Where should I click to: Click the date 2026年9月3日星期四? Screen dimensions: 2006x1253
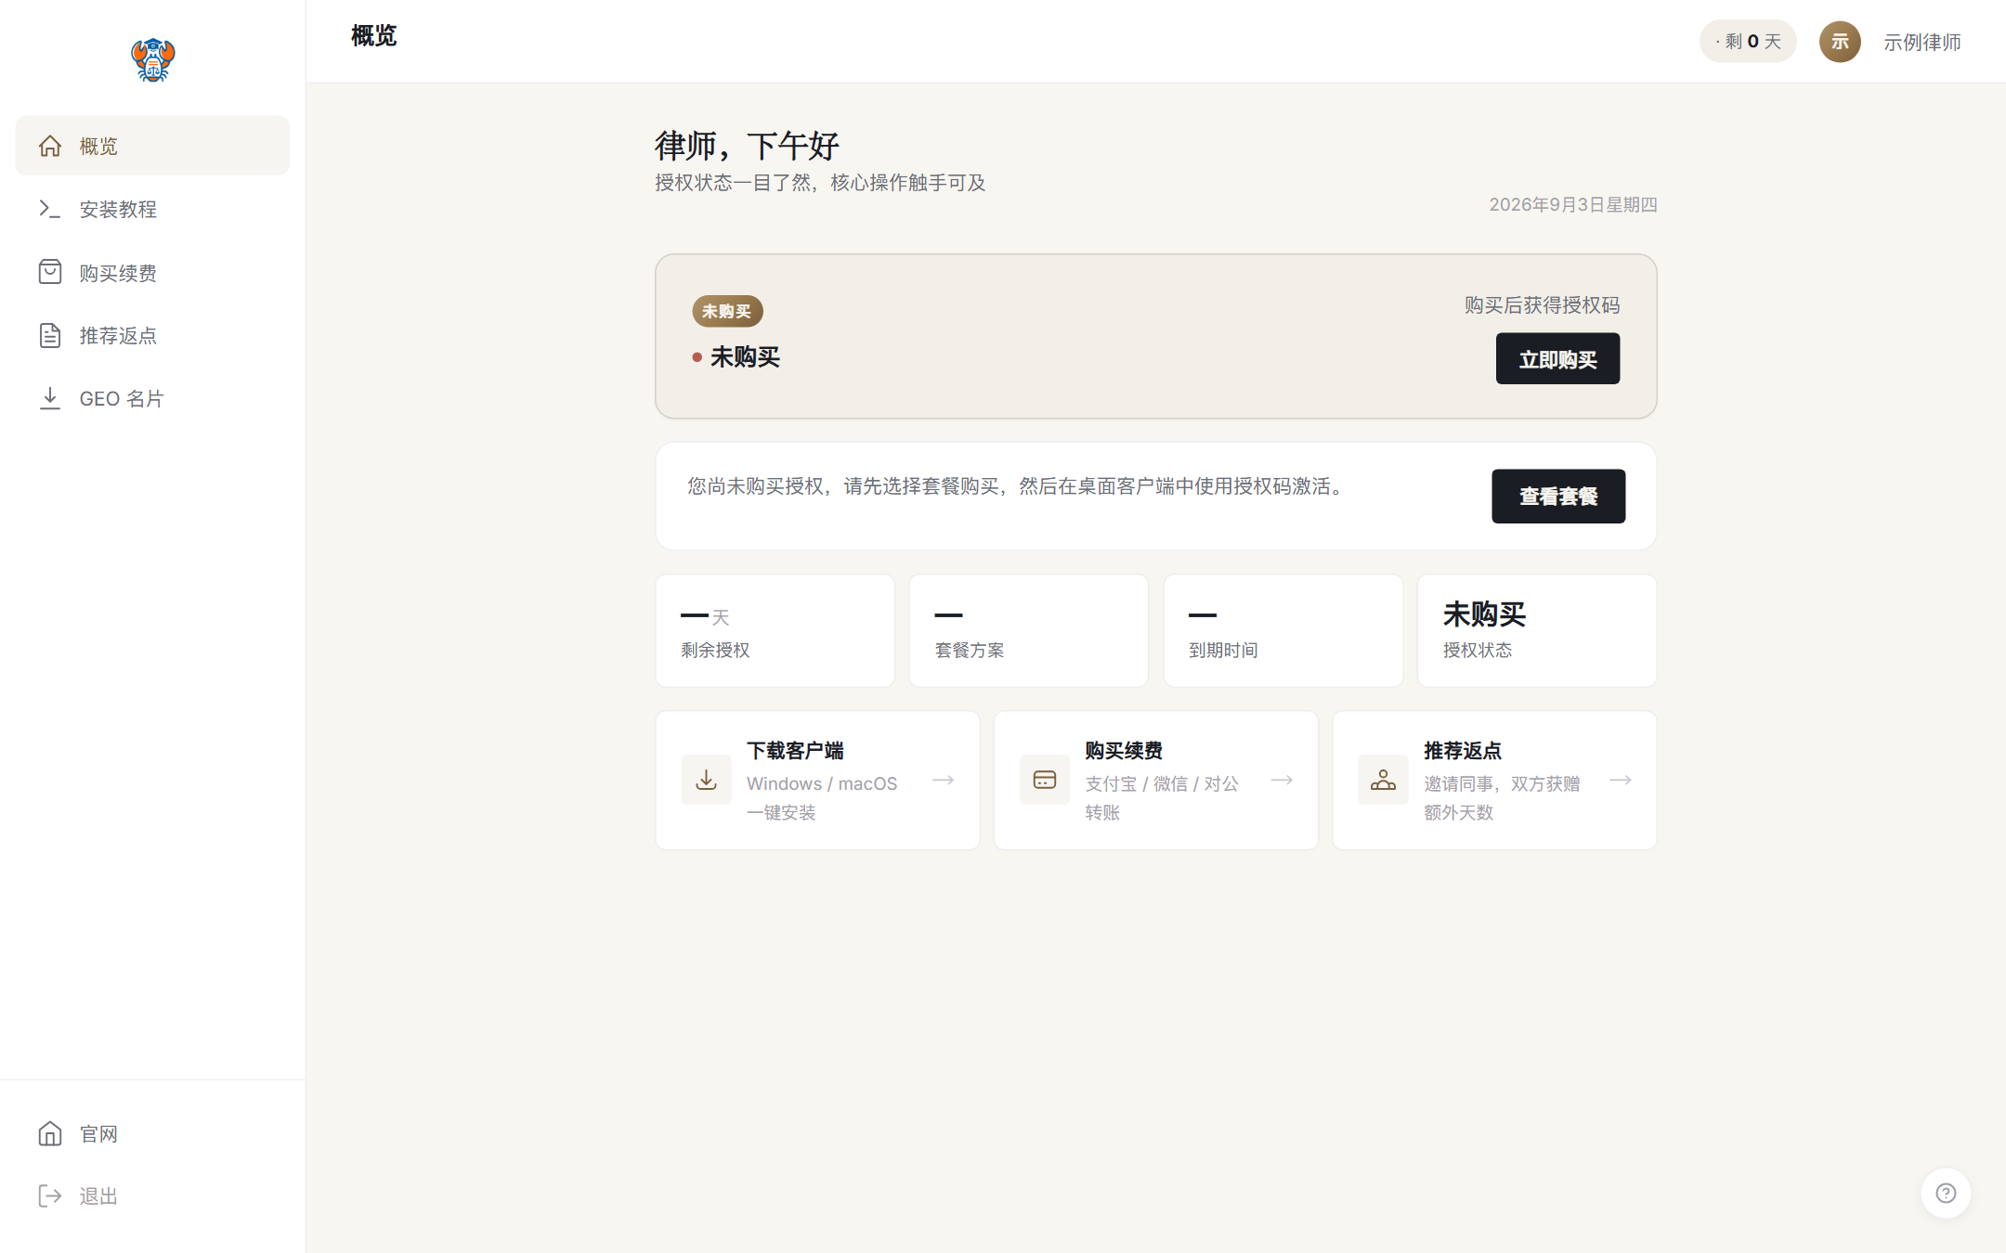[1573, 204]
